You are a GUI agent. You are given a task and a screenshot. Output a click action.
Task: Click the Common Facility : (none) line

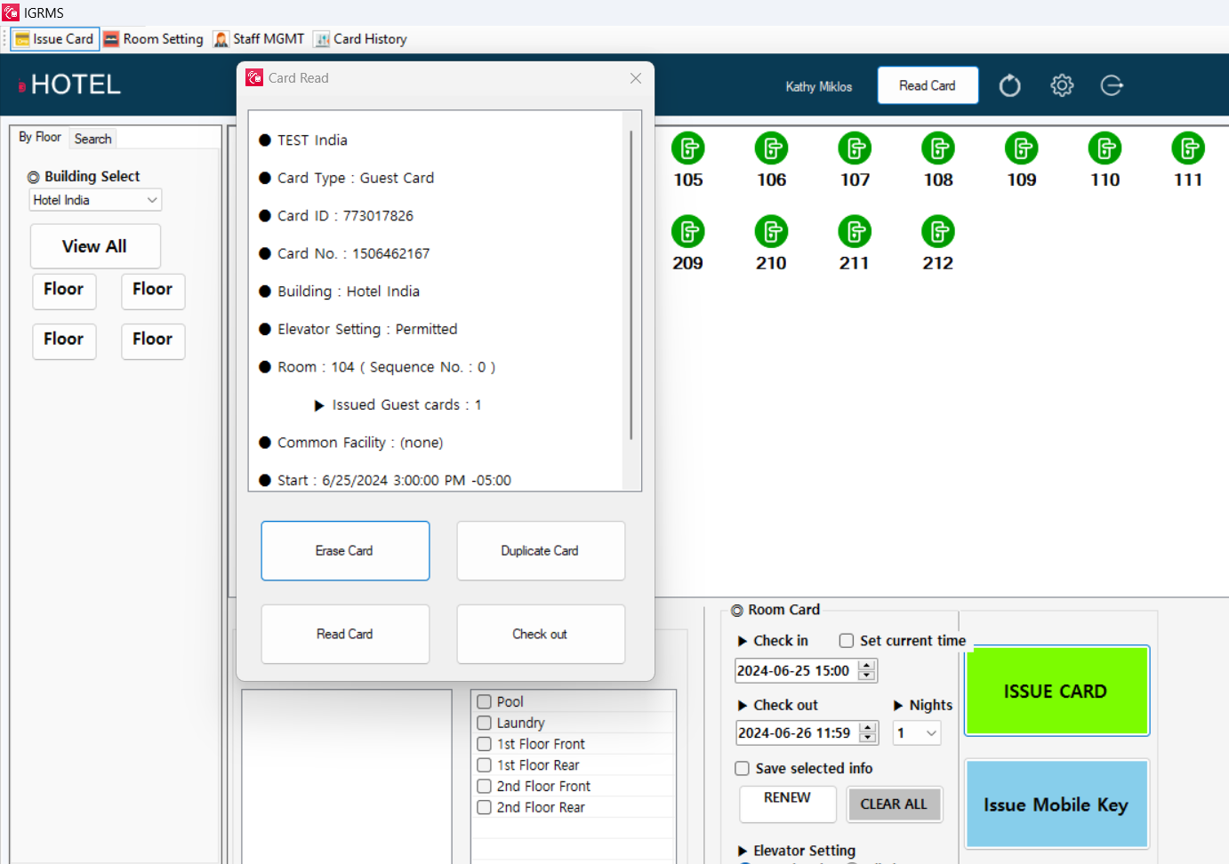[351, 443]
